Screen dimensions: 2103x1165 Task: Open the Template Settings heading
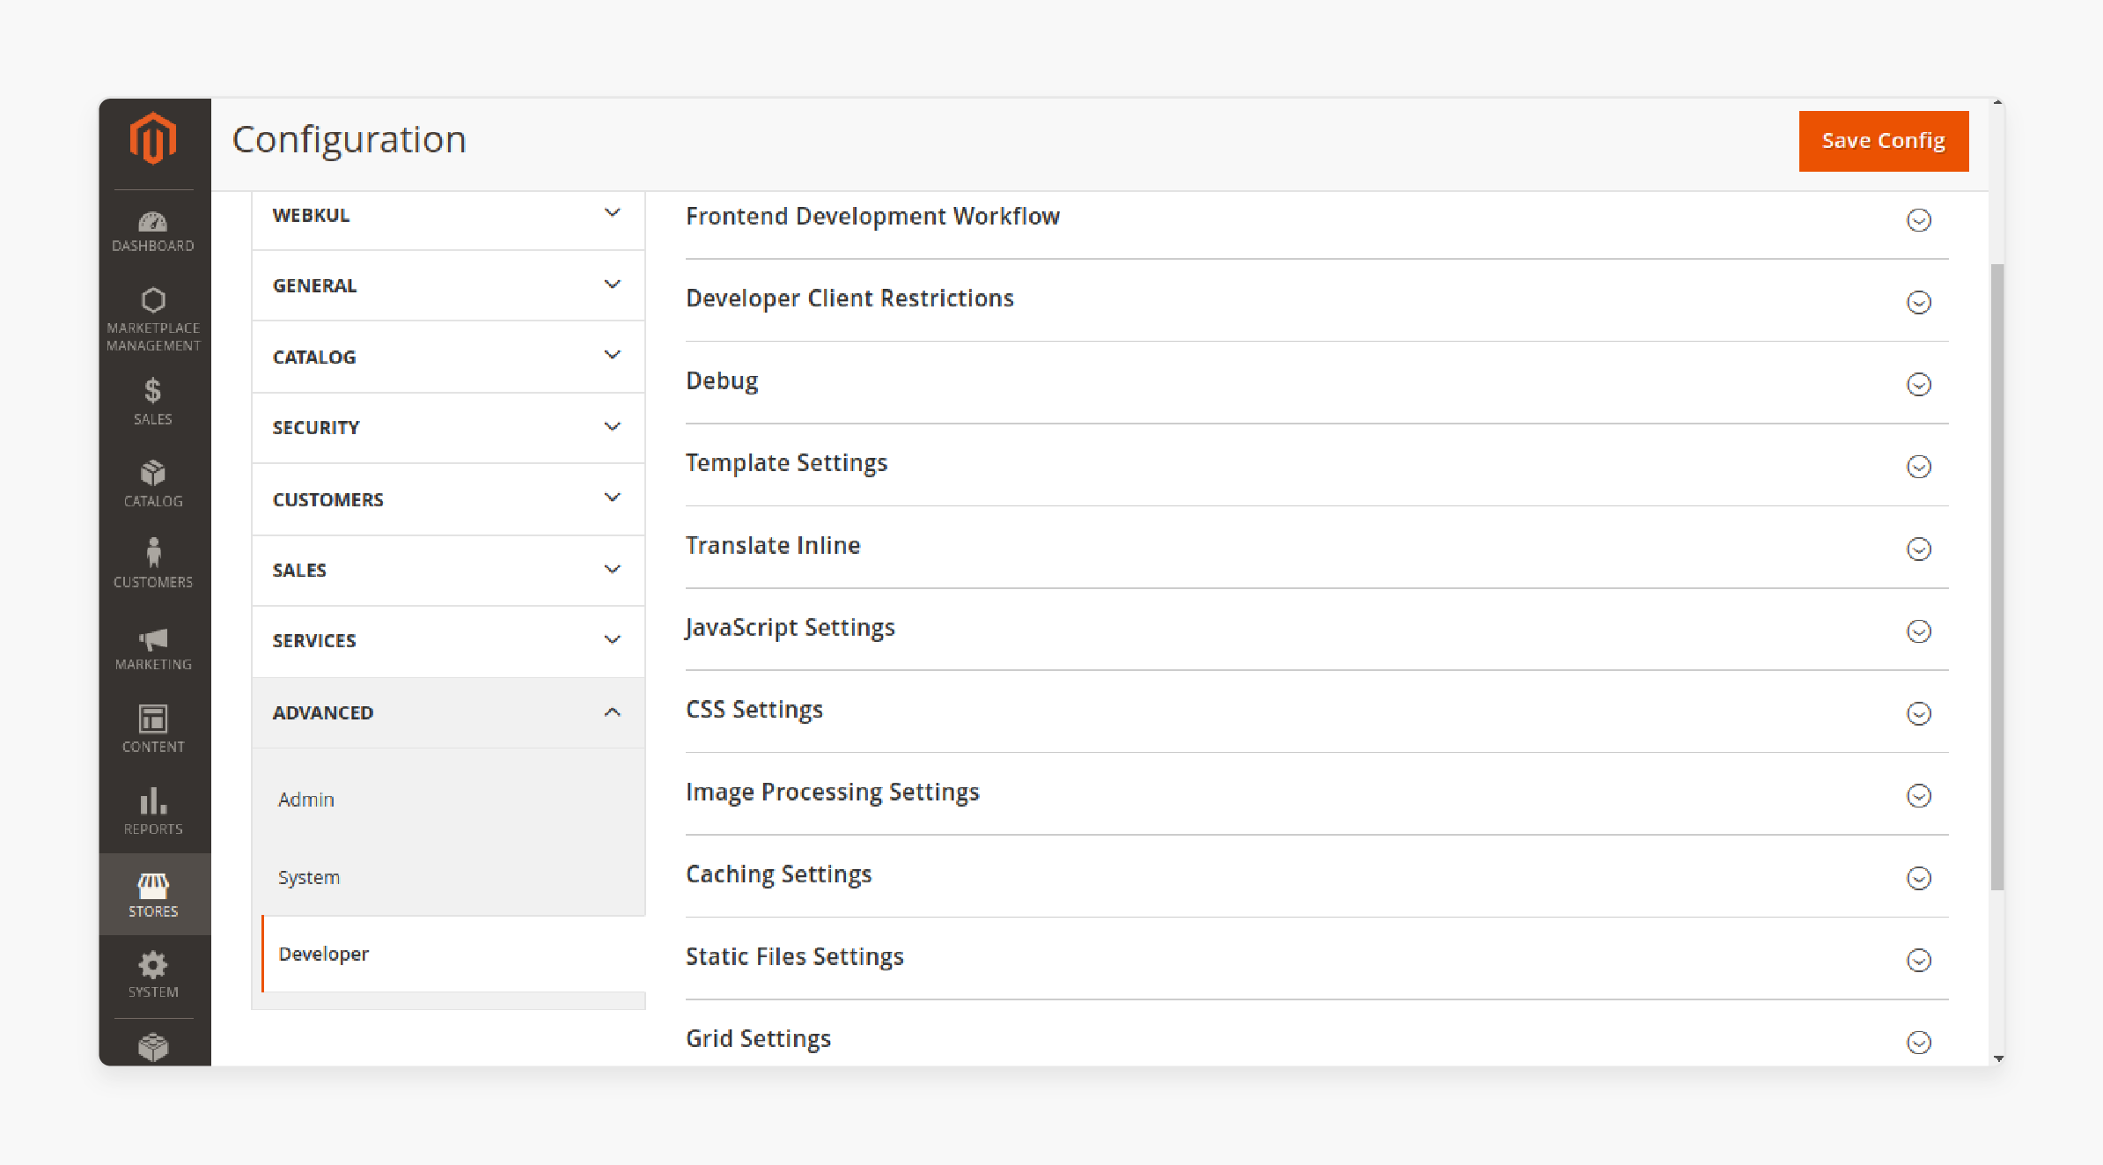786,463
